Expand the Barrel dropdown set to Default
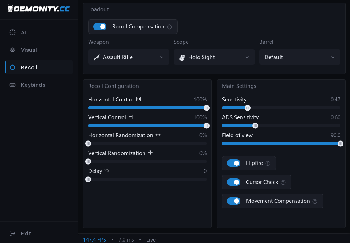350x243 pixels. click(x=300, y=57)
